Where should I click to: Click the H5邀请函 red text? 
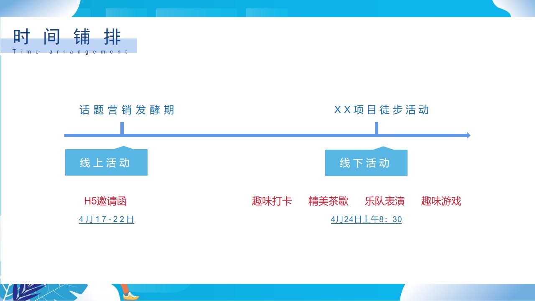105,201
